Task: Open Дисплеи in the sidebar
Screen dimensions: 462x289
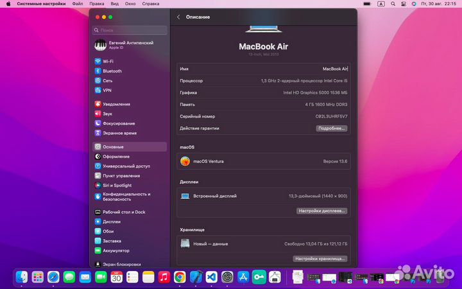Action: click(x=108, y=222)
